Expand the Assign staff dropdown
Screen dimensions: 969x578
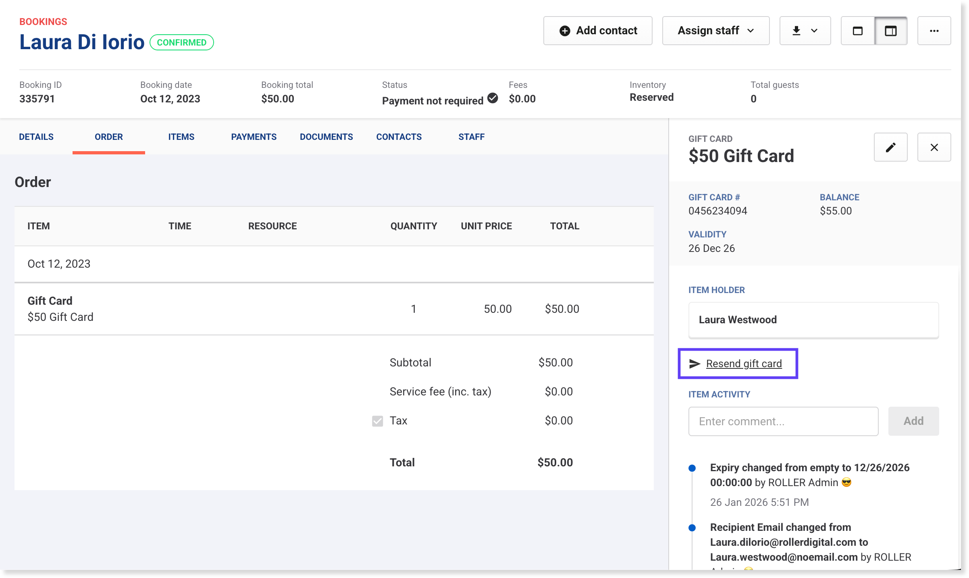[x=715, y=31]
